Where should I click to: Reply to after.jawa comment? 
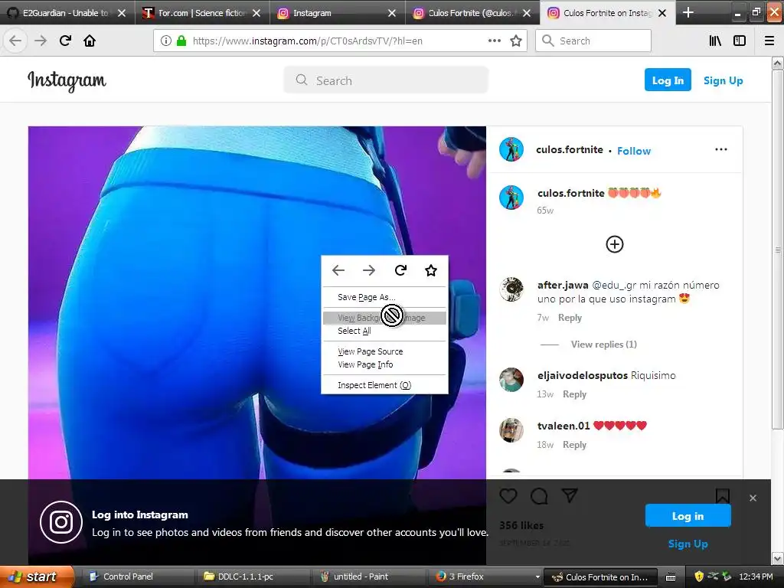(x=570, y=318)
